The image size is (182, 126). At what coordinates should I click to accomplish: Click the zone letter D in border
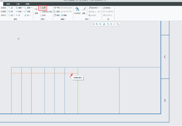165,100
